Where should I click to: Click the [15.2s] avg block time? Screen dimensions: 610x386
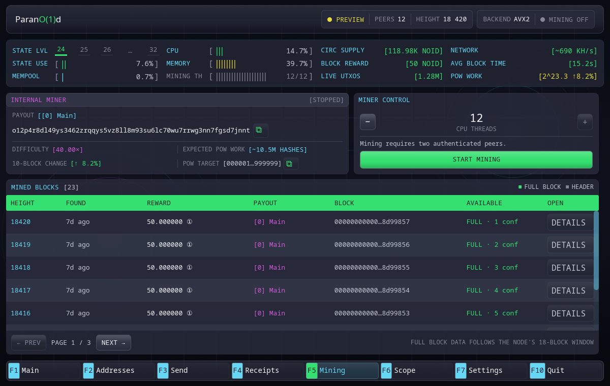[583, 63]
